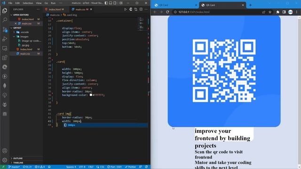The width and height of the screenshot is (301, 169).
Task: Change line ending via CRLF status item
Action: 91,167
